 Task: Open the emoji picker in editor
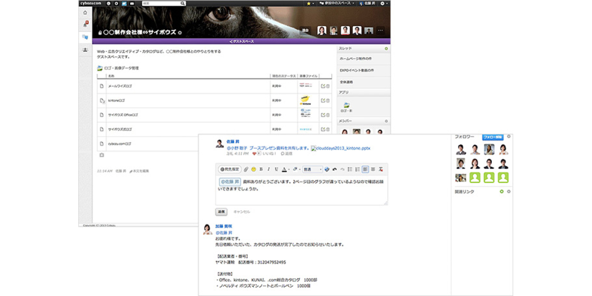pyautogui.click(x=254, y=169)
